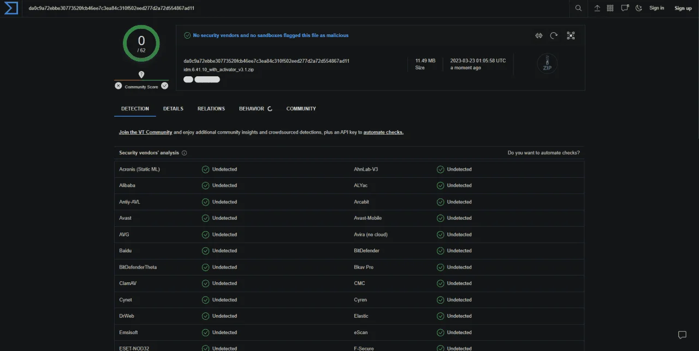Screen dimensions: 699x351
Task: Toggle the dark mode moon icon
Action: 638,8
